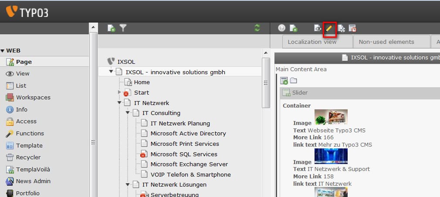
Task: Select the Serverbetreuung page
Action: coord(175,195)
